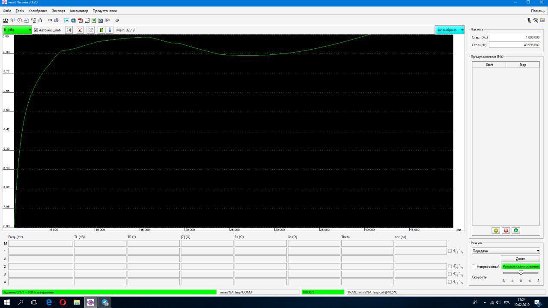Open the '- не выбрано -' right scale dropdown

(x=450, y=30)
